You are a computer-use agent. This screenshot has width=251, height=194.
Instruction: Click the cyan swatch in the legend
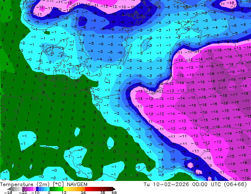tap(48, 189)
